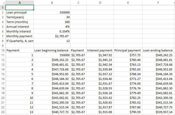Select the 12 value in row 8
The height and width of the screenshot is (115, 175).
52,41
